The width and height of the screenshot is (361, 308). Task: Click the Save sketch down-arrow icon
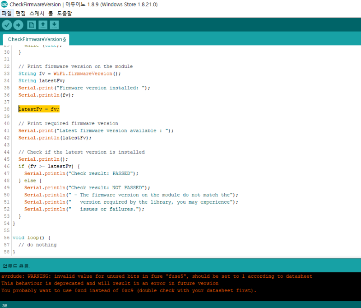[54, 25]
